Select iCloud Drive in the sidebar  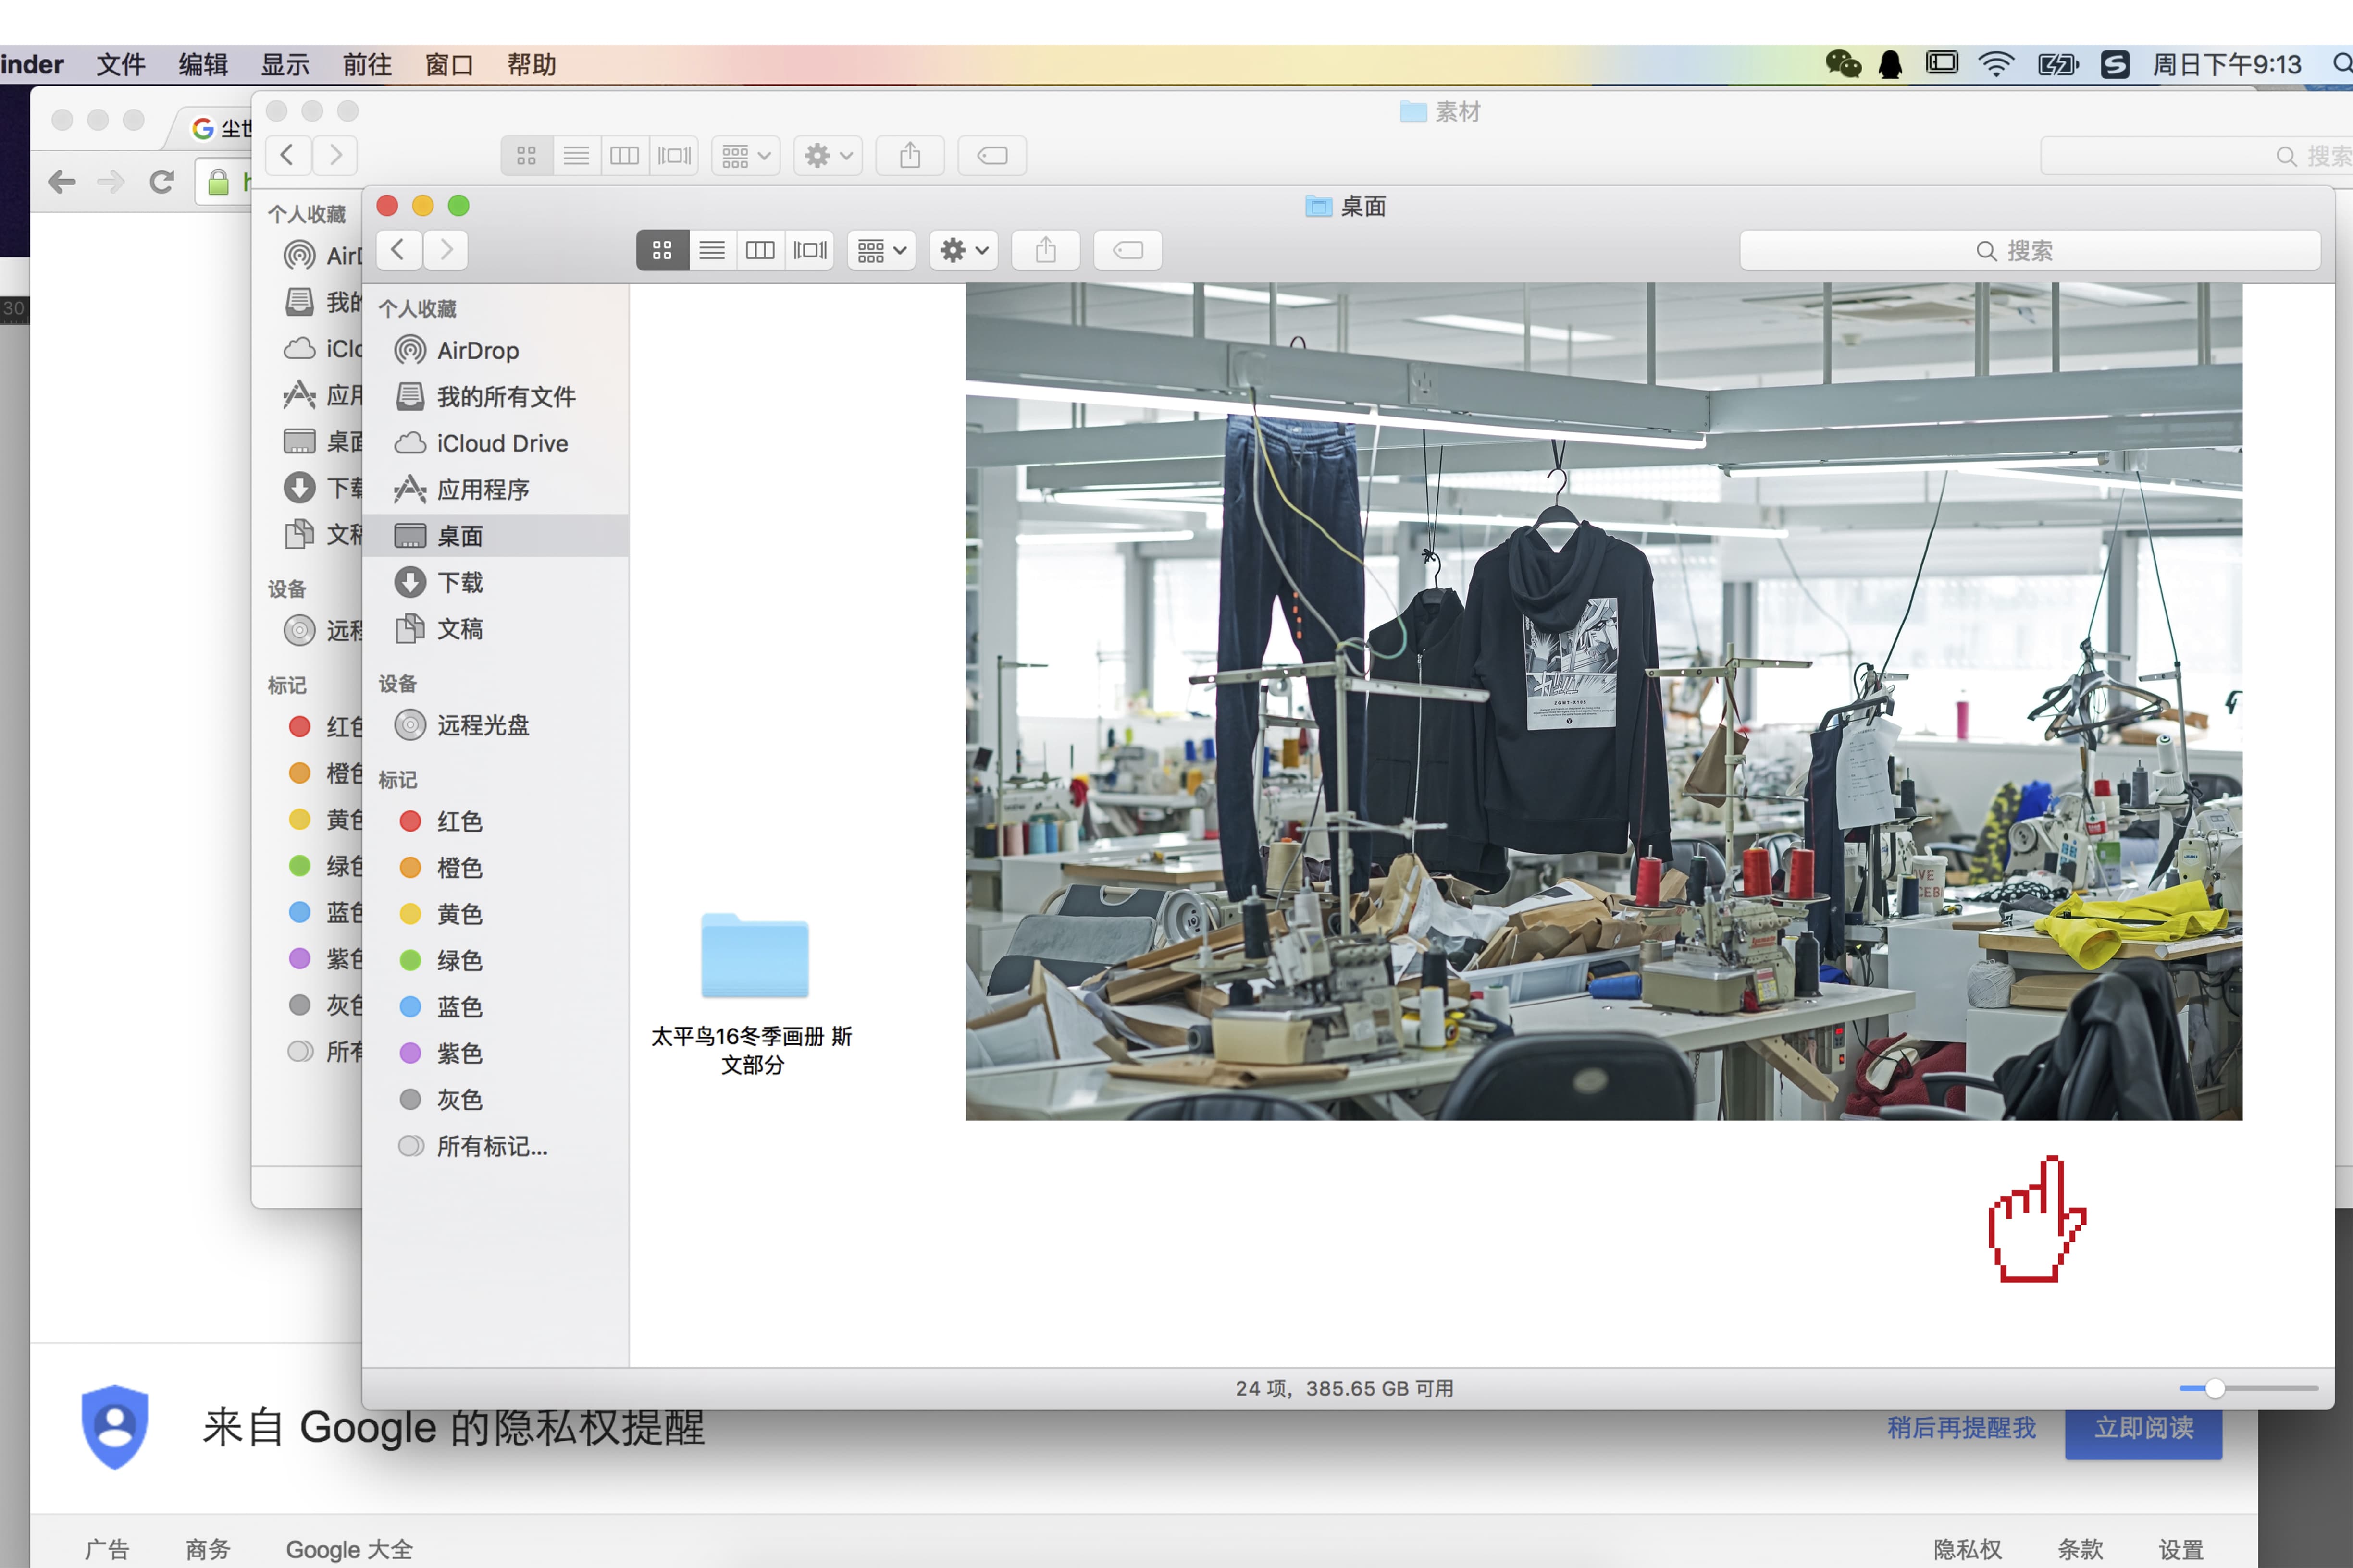501,443
